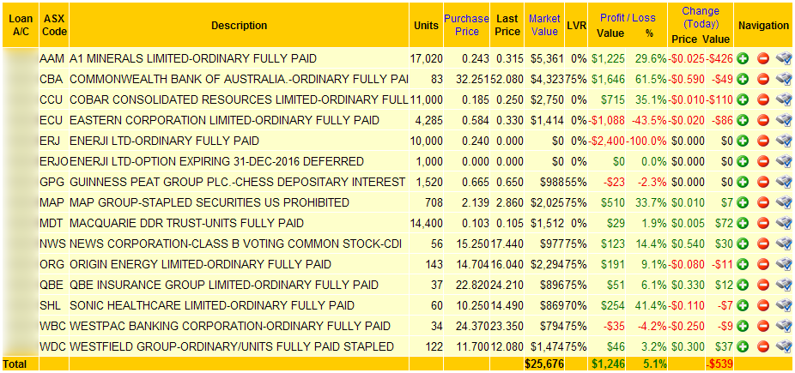Open newspaper icon in CBA row
Image resolution: width=795 pixels, height=373 pixels.
(x=784, y=79)
